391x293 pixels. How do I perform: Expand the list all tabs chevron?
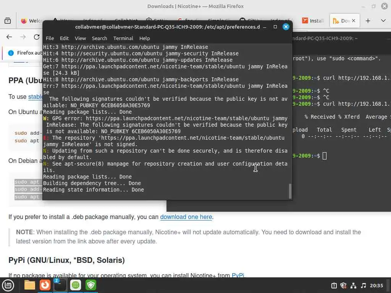tap(383, 21)
